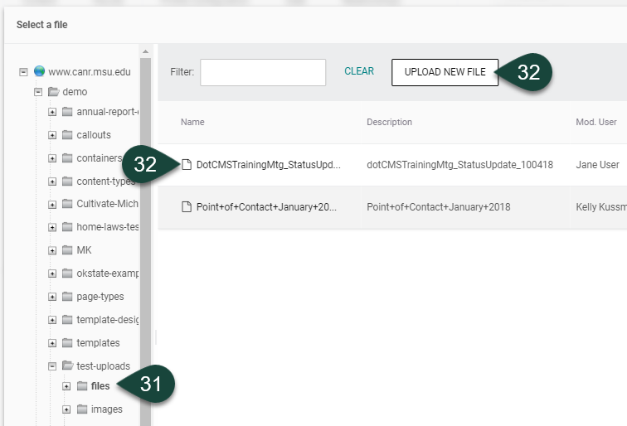Screen dimensions: 627x426
Task: Click the globe icon beside www.canr.msu.edu
Action: click(x=39, y=71)
